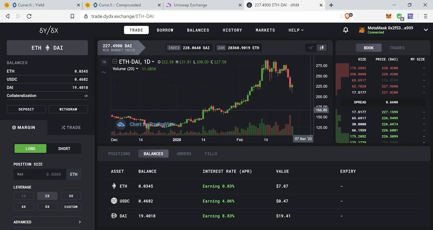Select LONG position direction
Image resolution: width=433 pixels, height=230 pixels.
[x=30, y=149]
